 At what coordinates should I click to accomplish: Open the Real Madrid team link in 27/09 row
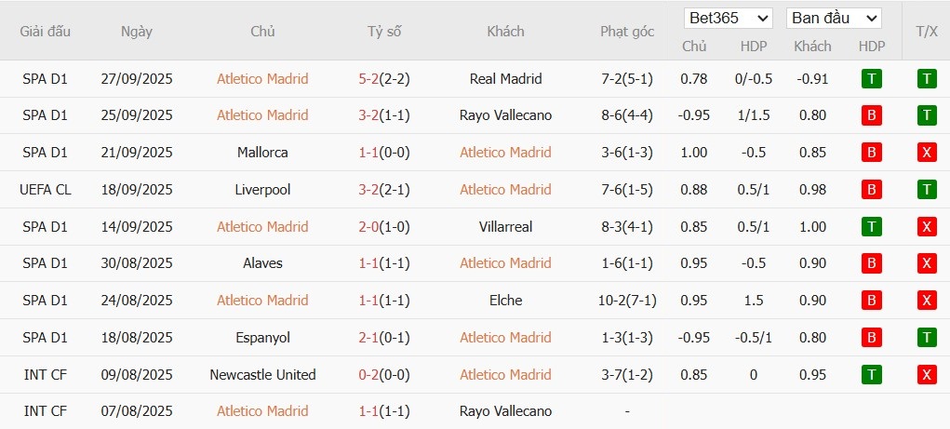click(506, 79)
